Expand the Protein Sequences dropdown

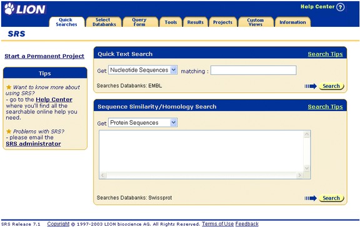[x=174, y=123]
